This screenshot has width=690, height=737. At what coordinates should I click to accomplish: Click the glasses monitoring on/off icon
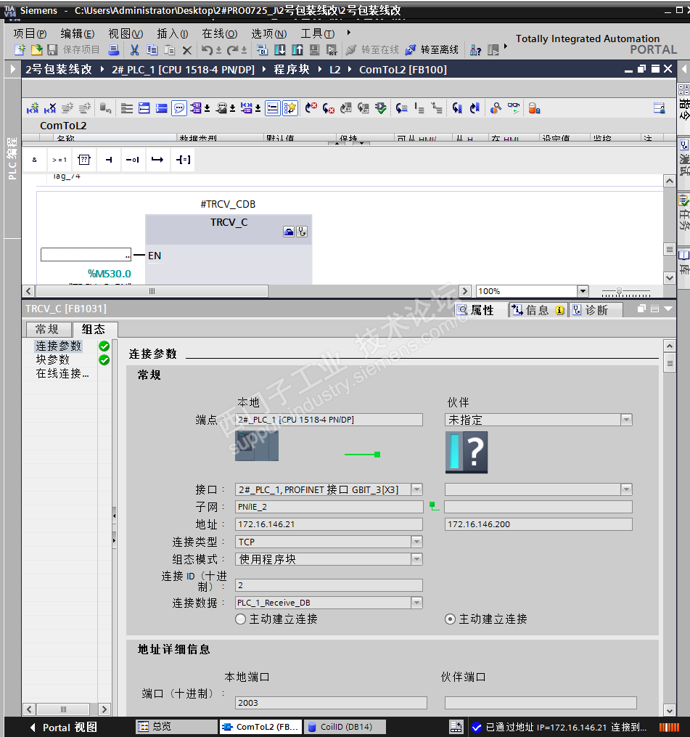pyautogui.click(x=514, y=109)
